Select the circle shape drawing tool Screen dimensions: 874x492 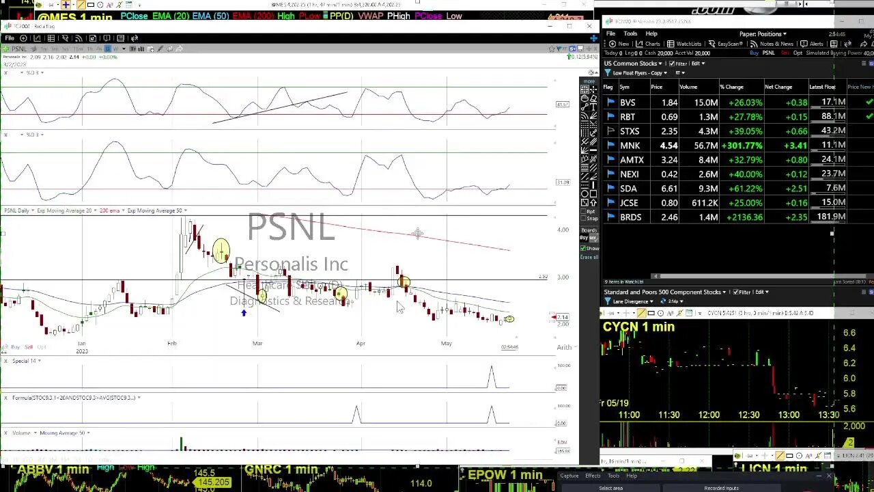(585, 193)
